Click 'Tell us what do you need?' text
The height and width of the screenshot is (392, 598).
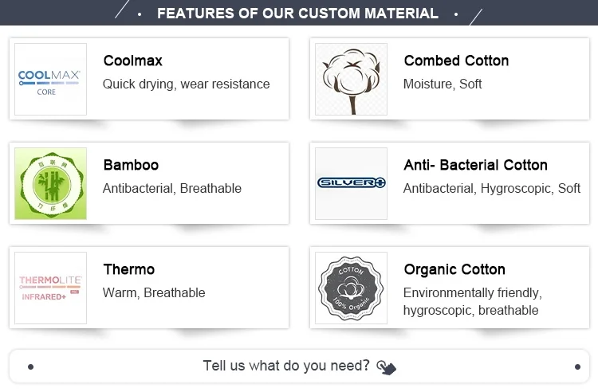tap(286, 366)
